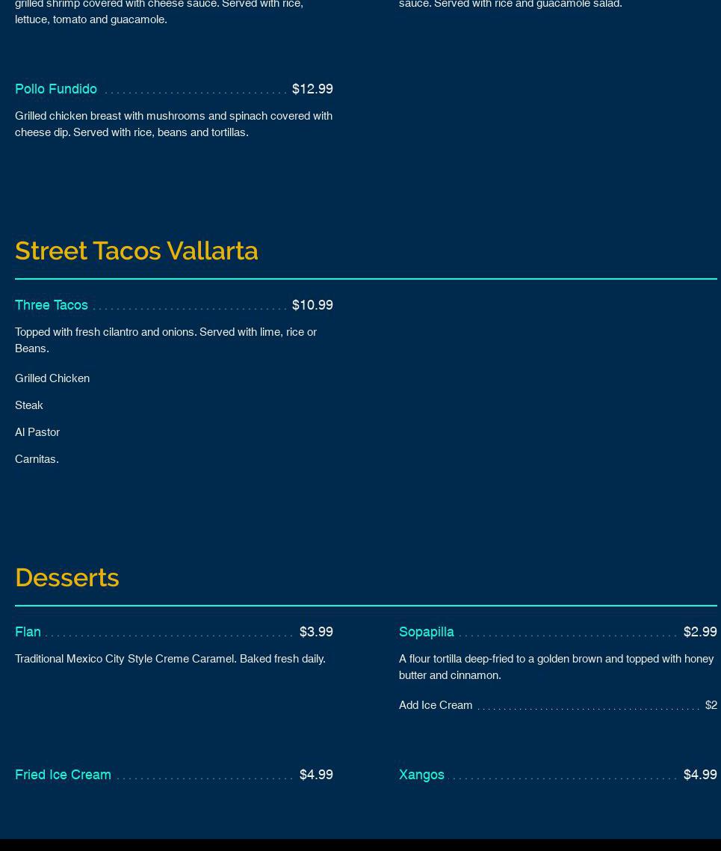Open the Flan dessert item
The height and width of the screenshot is (851, 721).
(28, 632)
